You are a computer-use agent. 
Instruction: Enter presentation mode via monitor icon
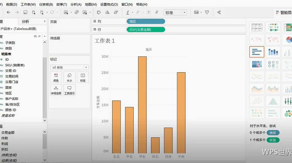point(207,12)
